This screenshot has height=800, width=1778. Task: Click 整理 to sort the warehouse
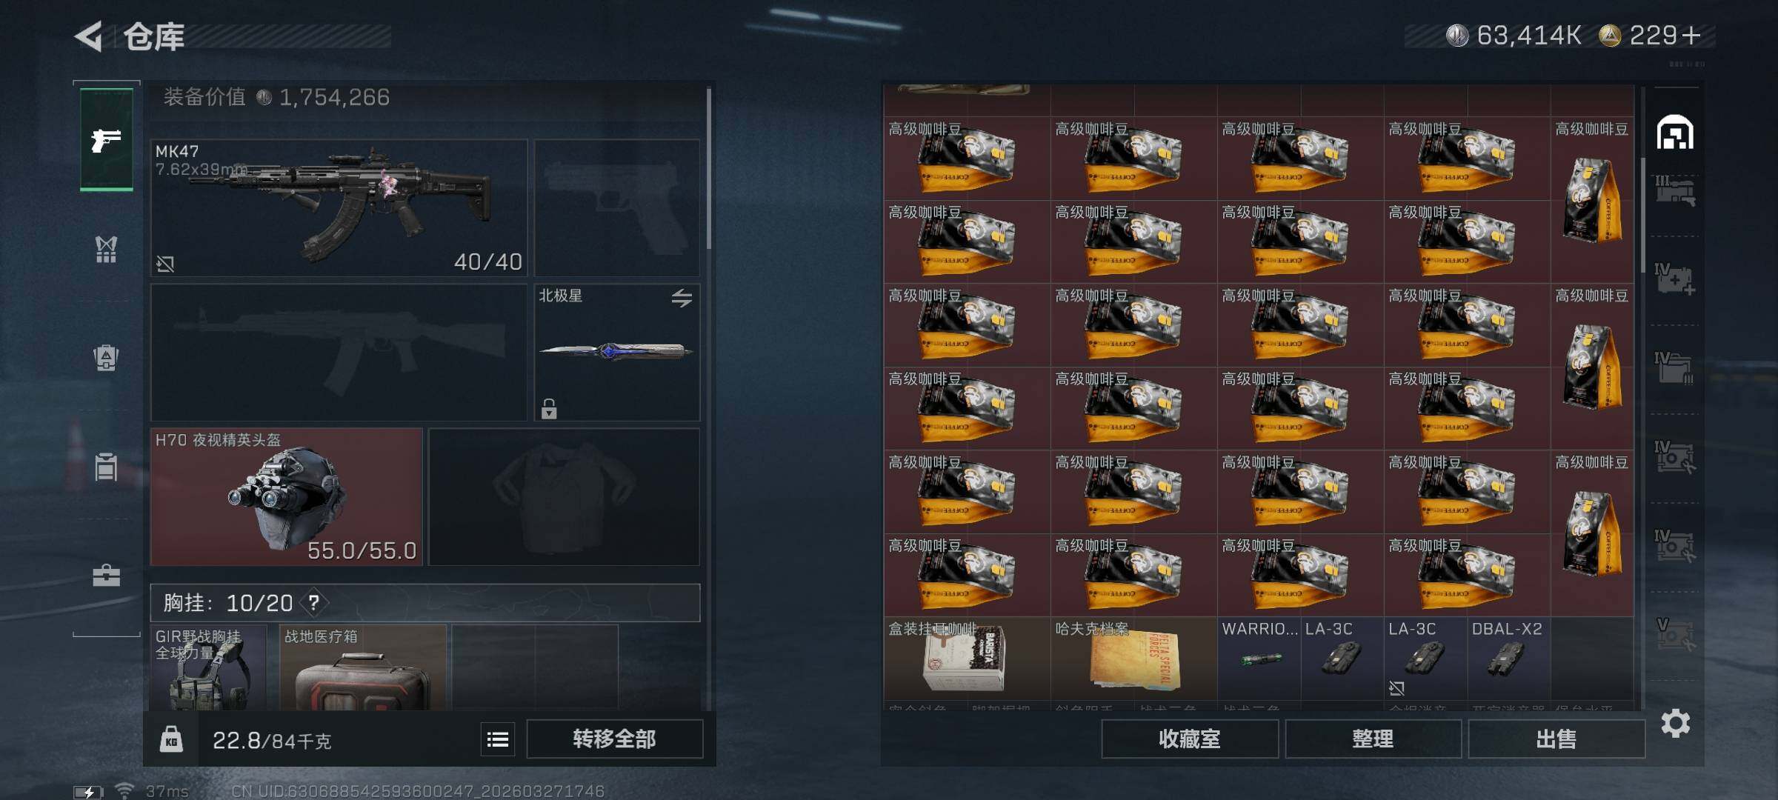1373,739
